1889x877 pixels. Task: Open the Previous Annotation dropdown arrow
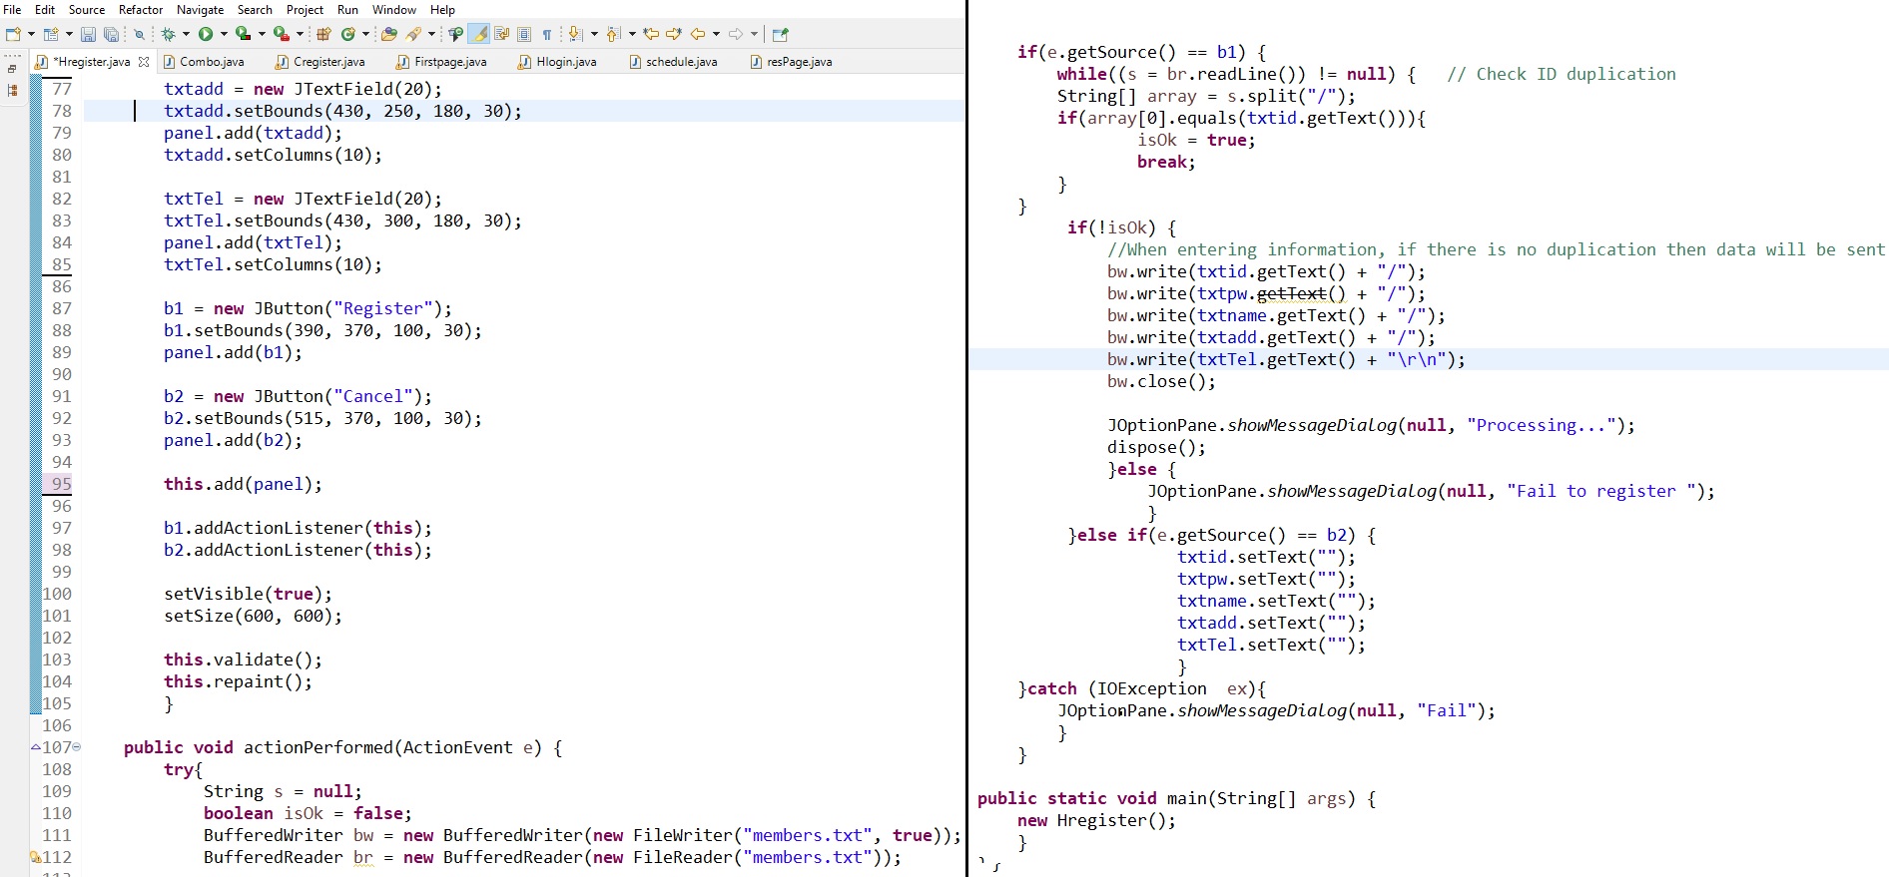pyautogui.click(x=632, y=34)
